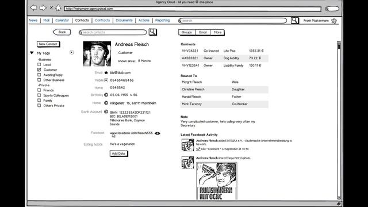Click the Add Data button
The width and height of the screenshot is (368, 207).
pyautogui.click(x=118, y=154)
